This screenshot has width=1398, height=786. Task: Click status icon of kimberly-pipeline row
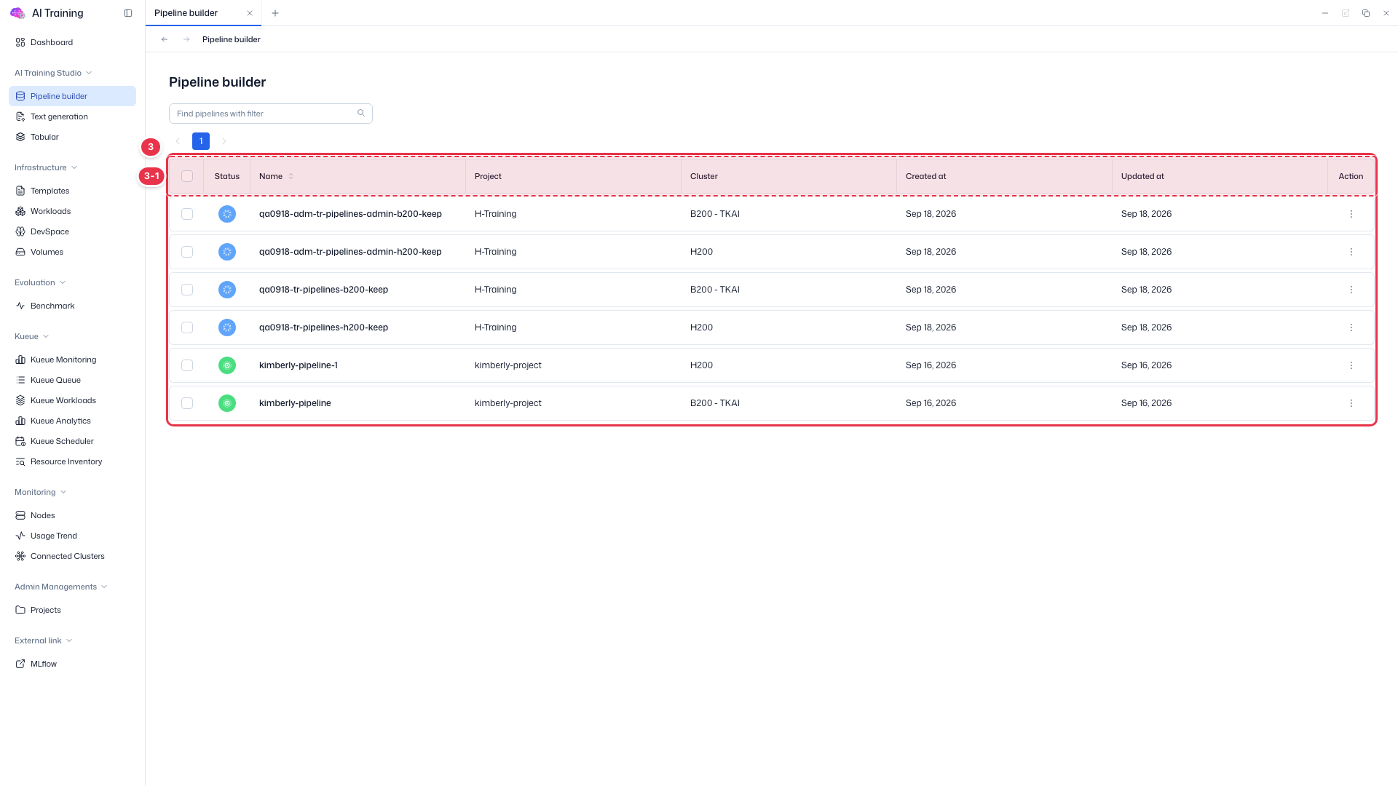227,403
